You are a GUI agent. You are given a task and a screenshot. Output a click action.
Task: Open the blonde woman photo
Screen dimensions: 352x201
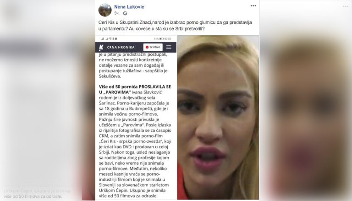pos(218,117)
